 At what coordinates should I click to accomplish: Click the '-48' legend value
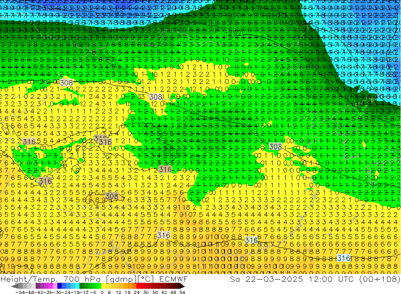tap(29, 292)
